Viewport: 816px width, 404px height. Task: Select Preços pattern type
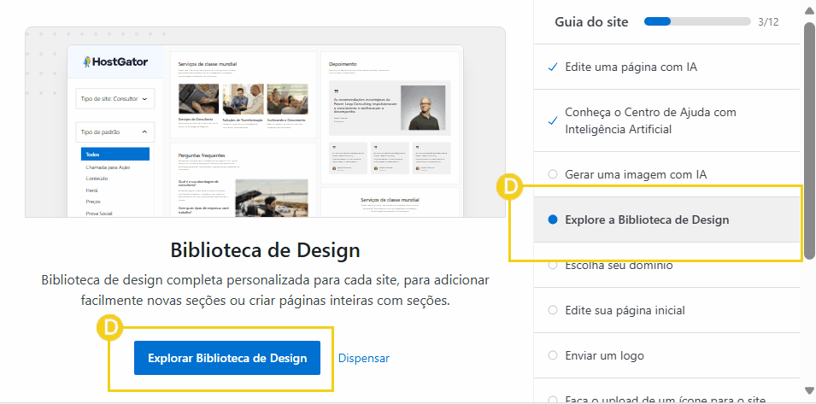pos(93,202)
